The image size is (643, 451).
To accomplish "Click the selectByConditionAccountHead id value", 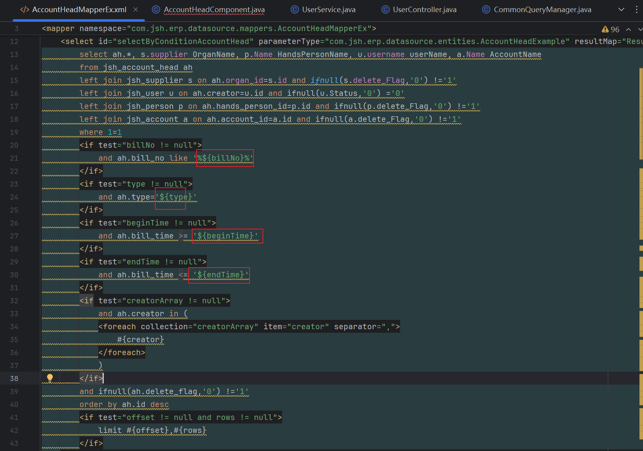I will click(183, 41).
